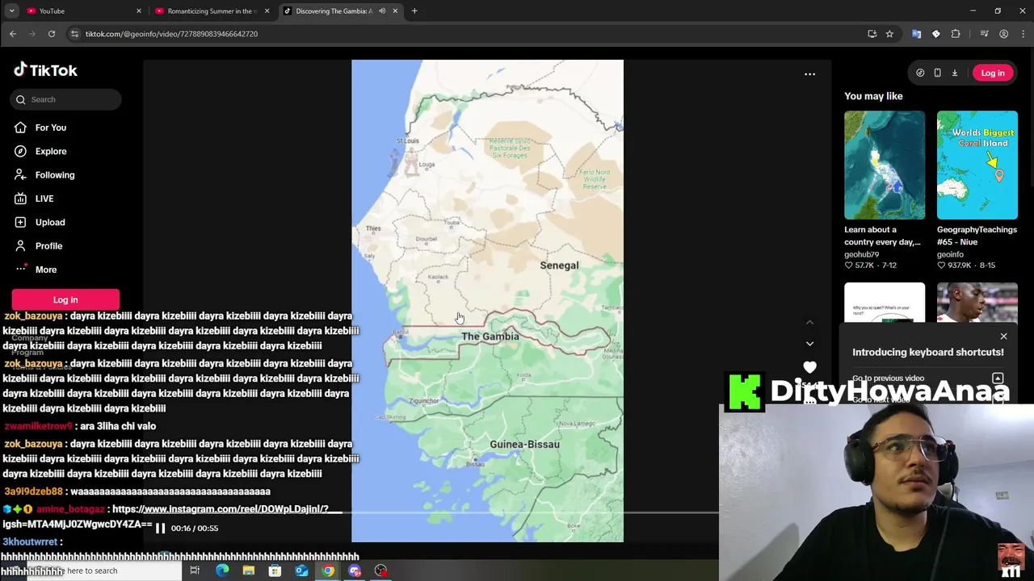Open the tab search dropdown arrow
This screenshot has width=1034, height=581.
point(11,11)
